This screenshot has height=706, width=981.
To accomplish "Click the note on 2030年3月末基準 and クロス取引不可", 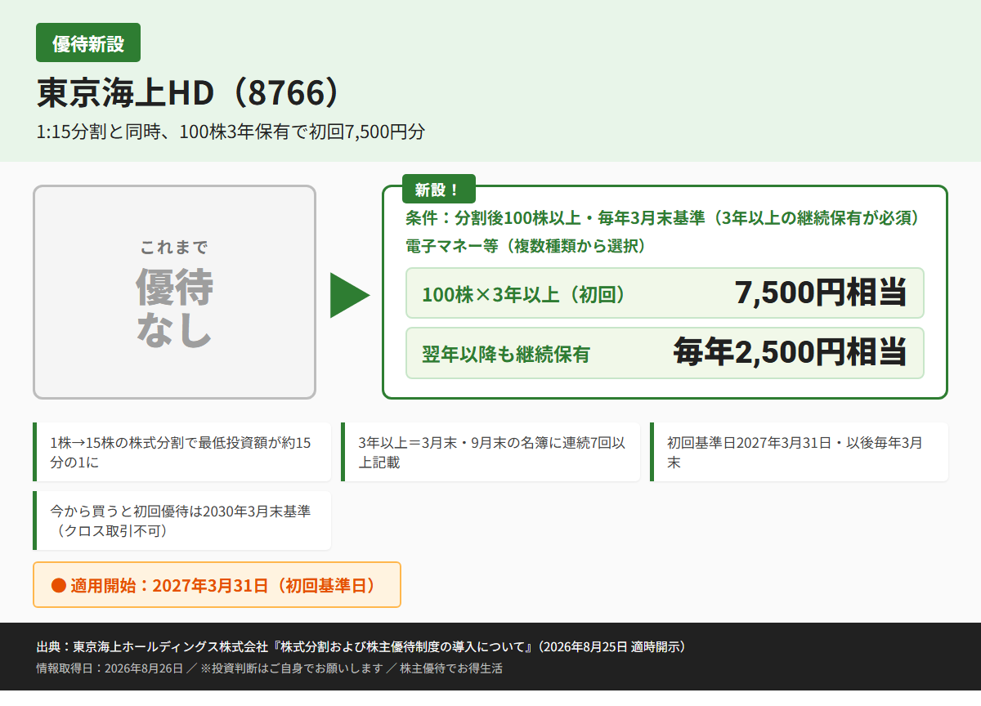I will click(x=181, y=521).
